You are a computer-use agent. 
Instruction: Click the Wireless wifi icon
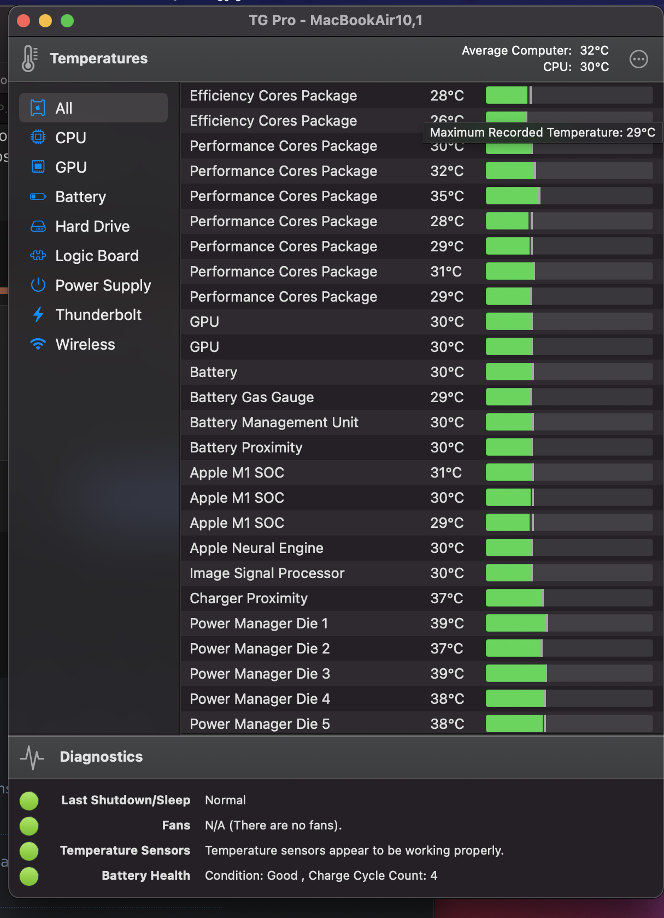[x=38, y=344]
